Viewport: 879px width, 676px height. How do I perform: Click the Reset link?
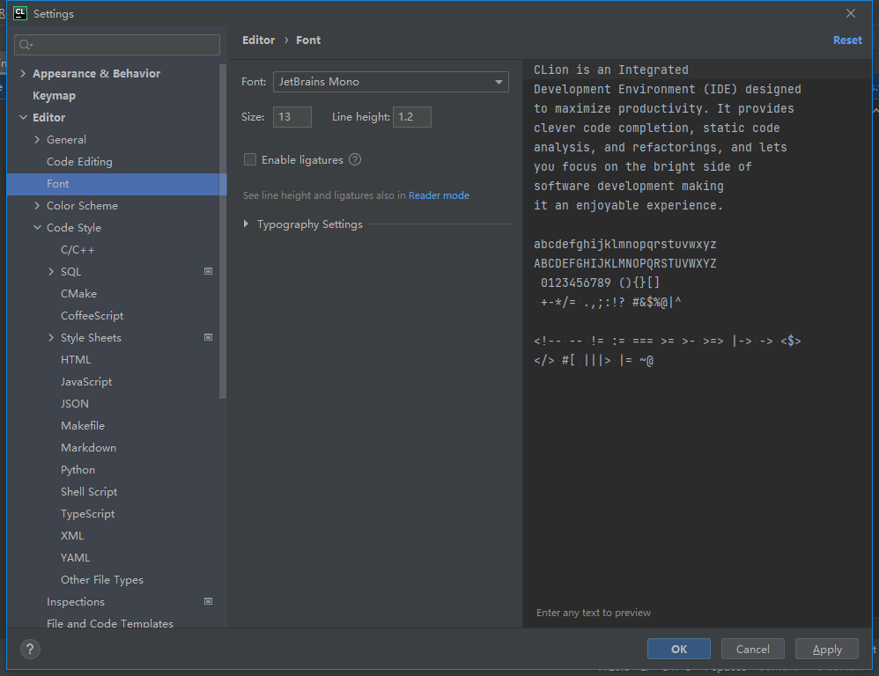coord(847,40)
